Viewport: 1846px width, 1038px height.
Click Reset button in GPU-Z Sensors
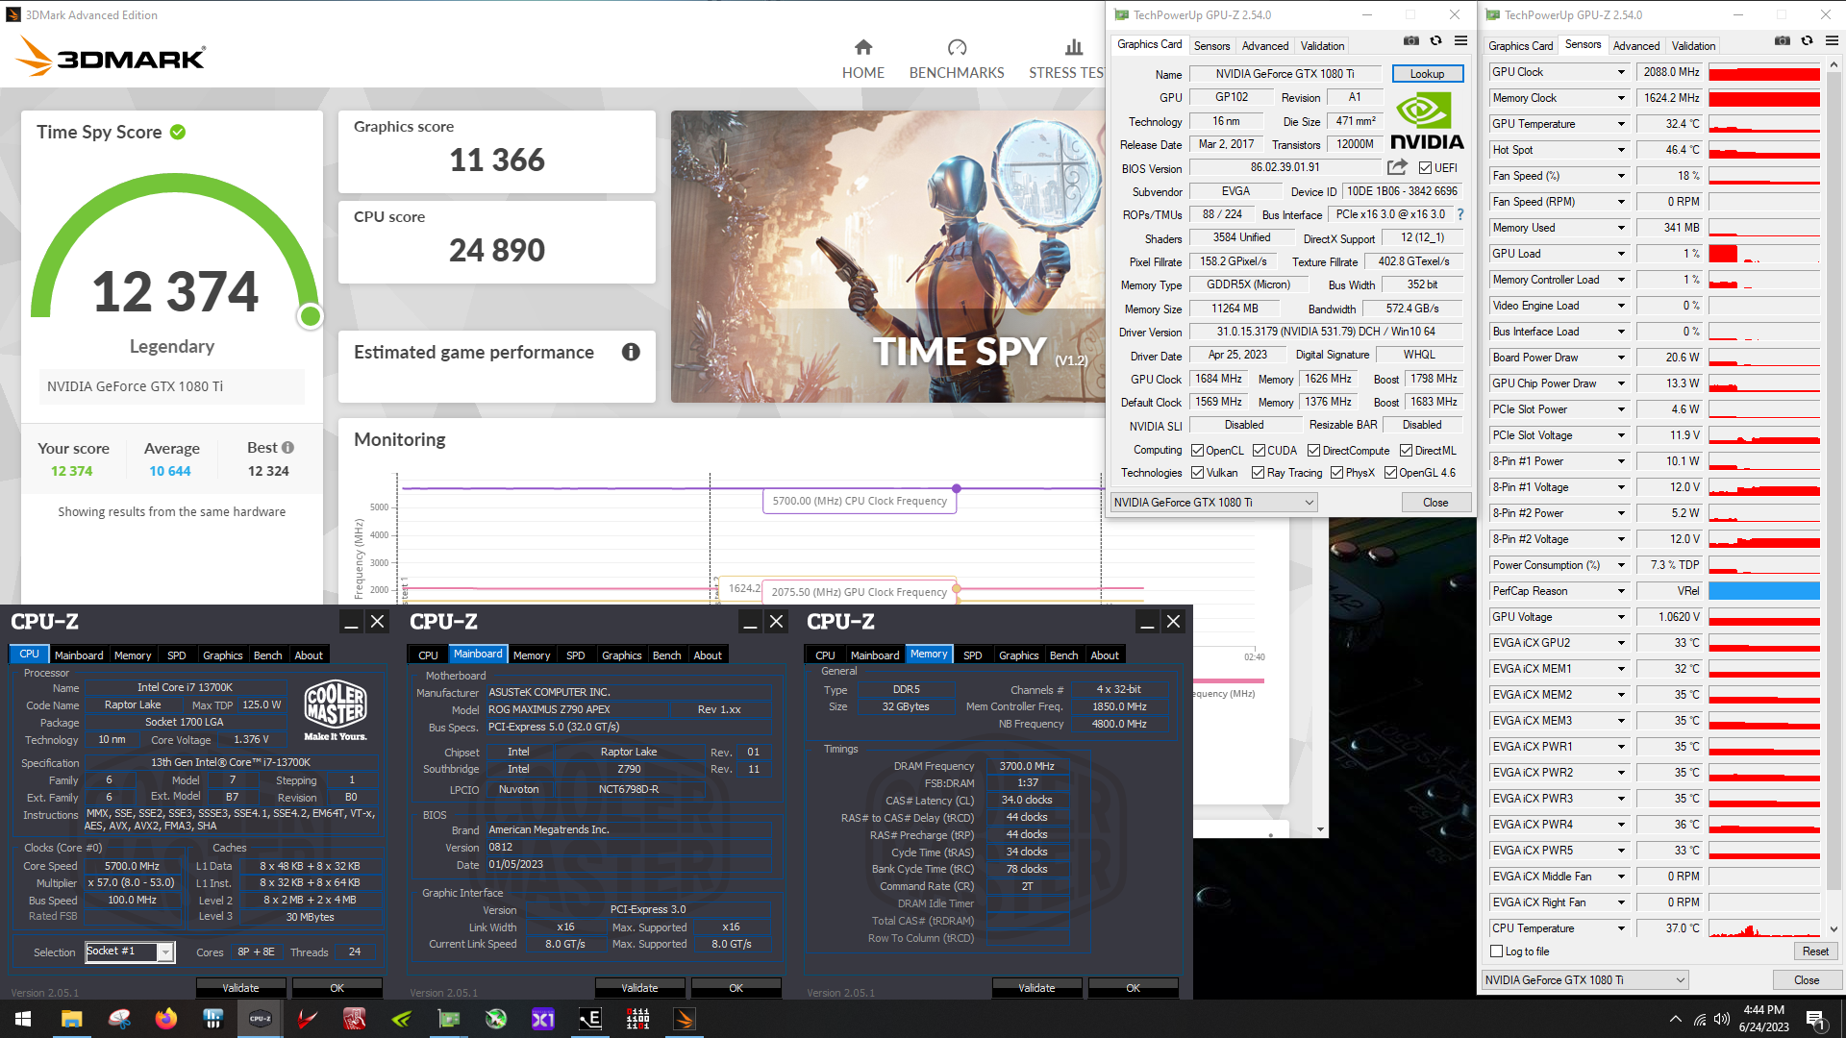tap(1815, 951)
